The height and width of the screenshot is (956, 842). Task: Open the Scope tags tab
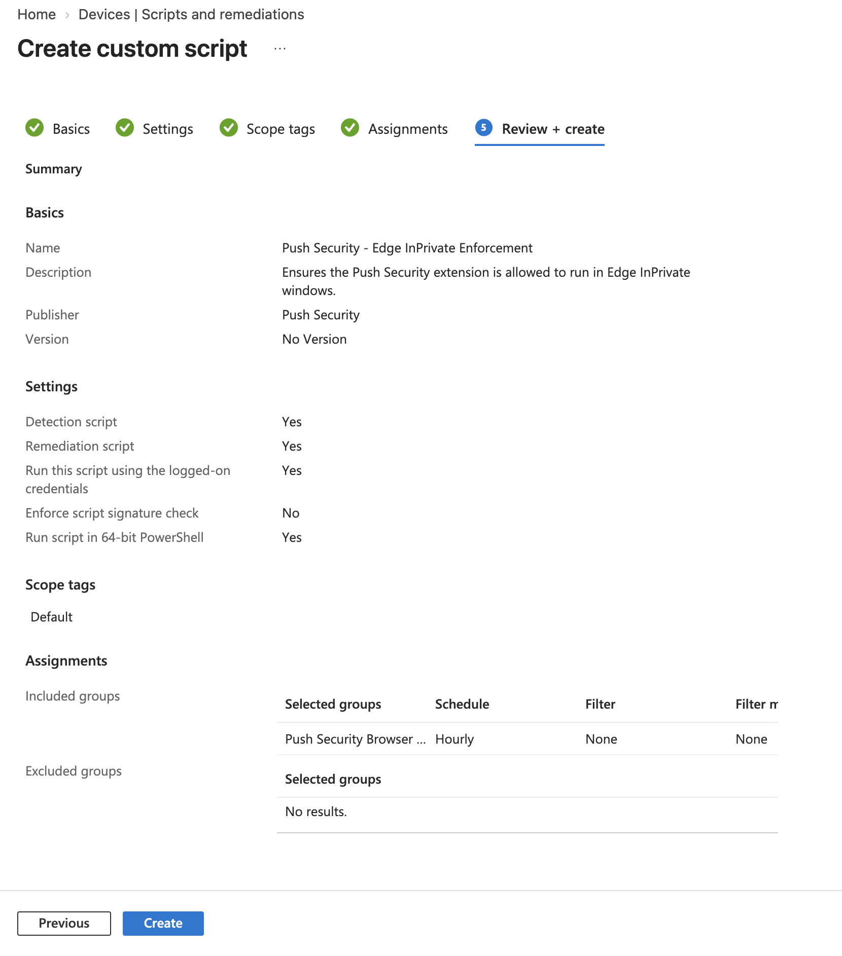coord(280,129)
